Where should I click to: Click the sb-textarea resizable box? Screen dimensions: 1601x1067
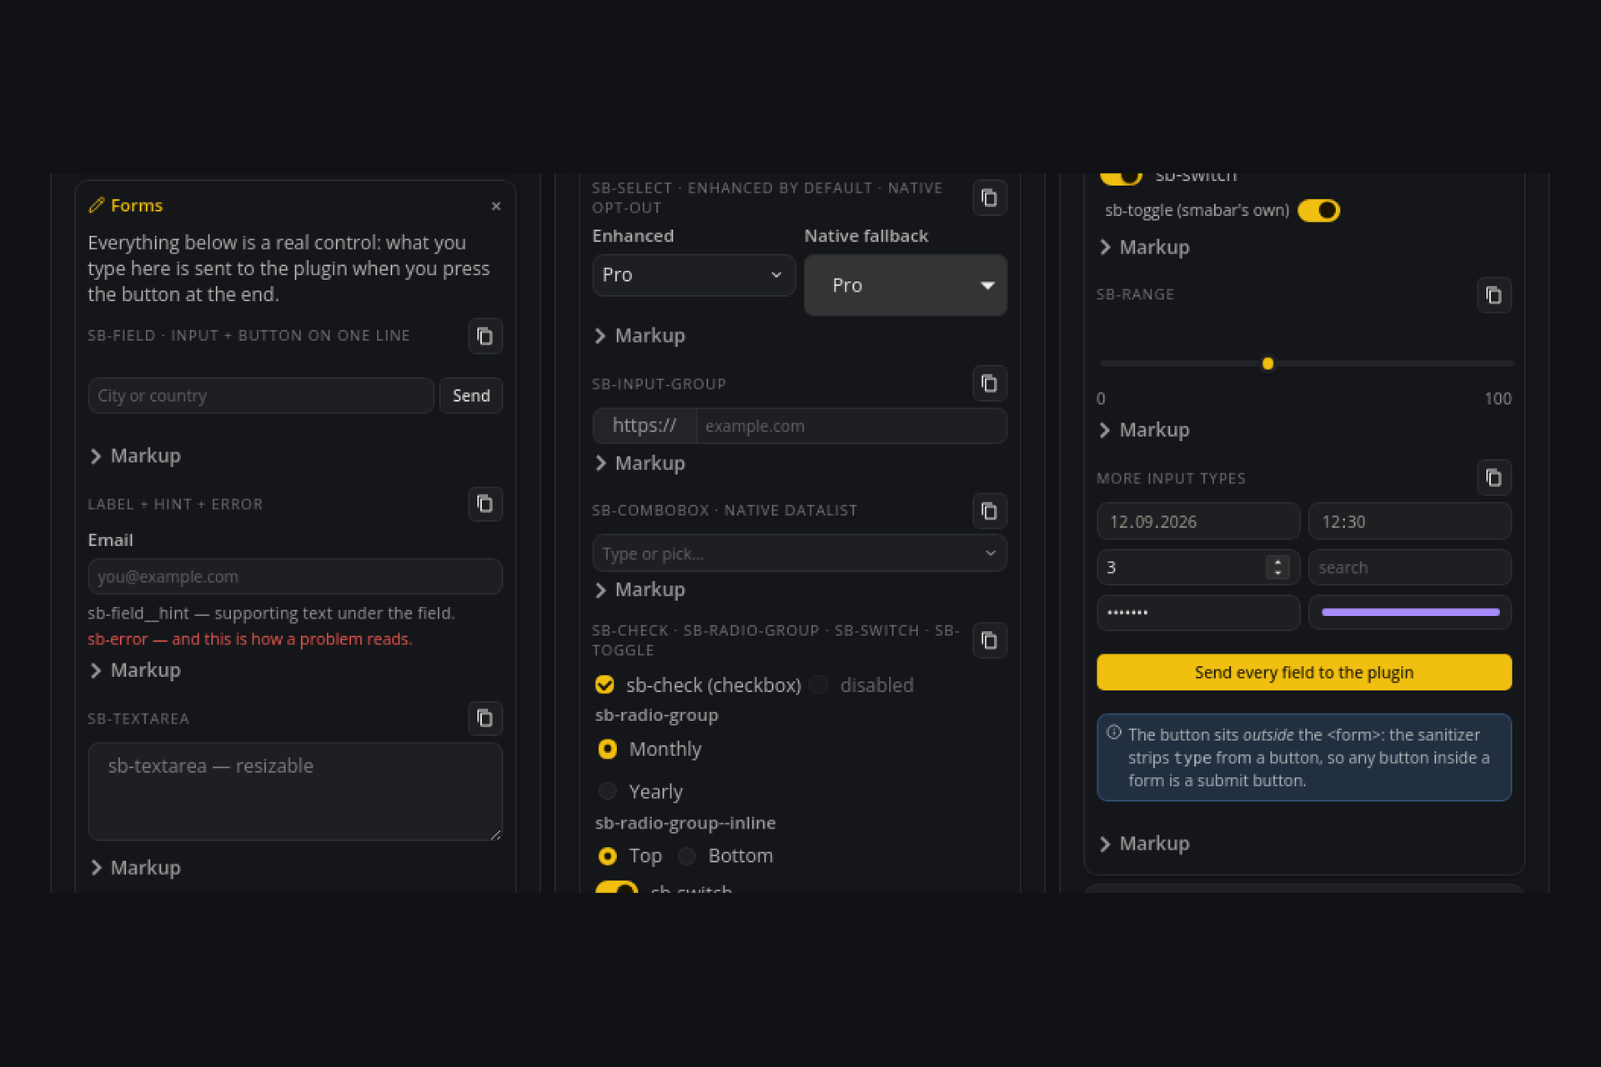point(295,792)
